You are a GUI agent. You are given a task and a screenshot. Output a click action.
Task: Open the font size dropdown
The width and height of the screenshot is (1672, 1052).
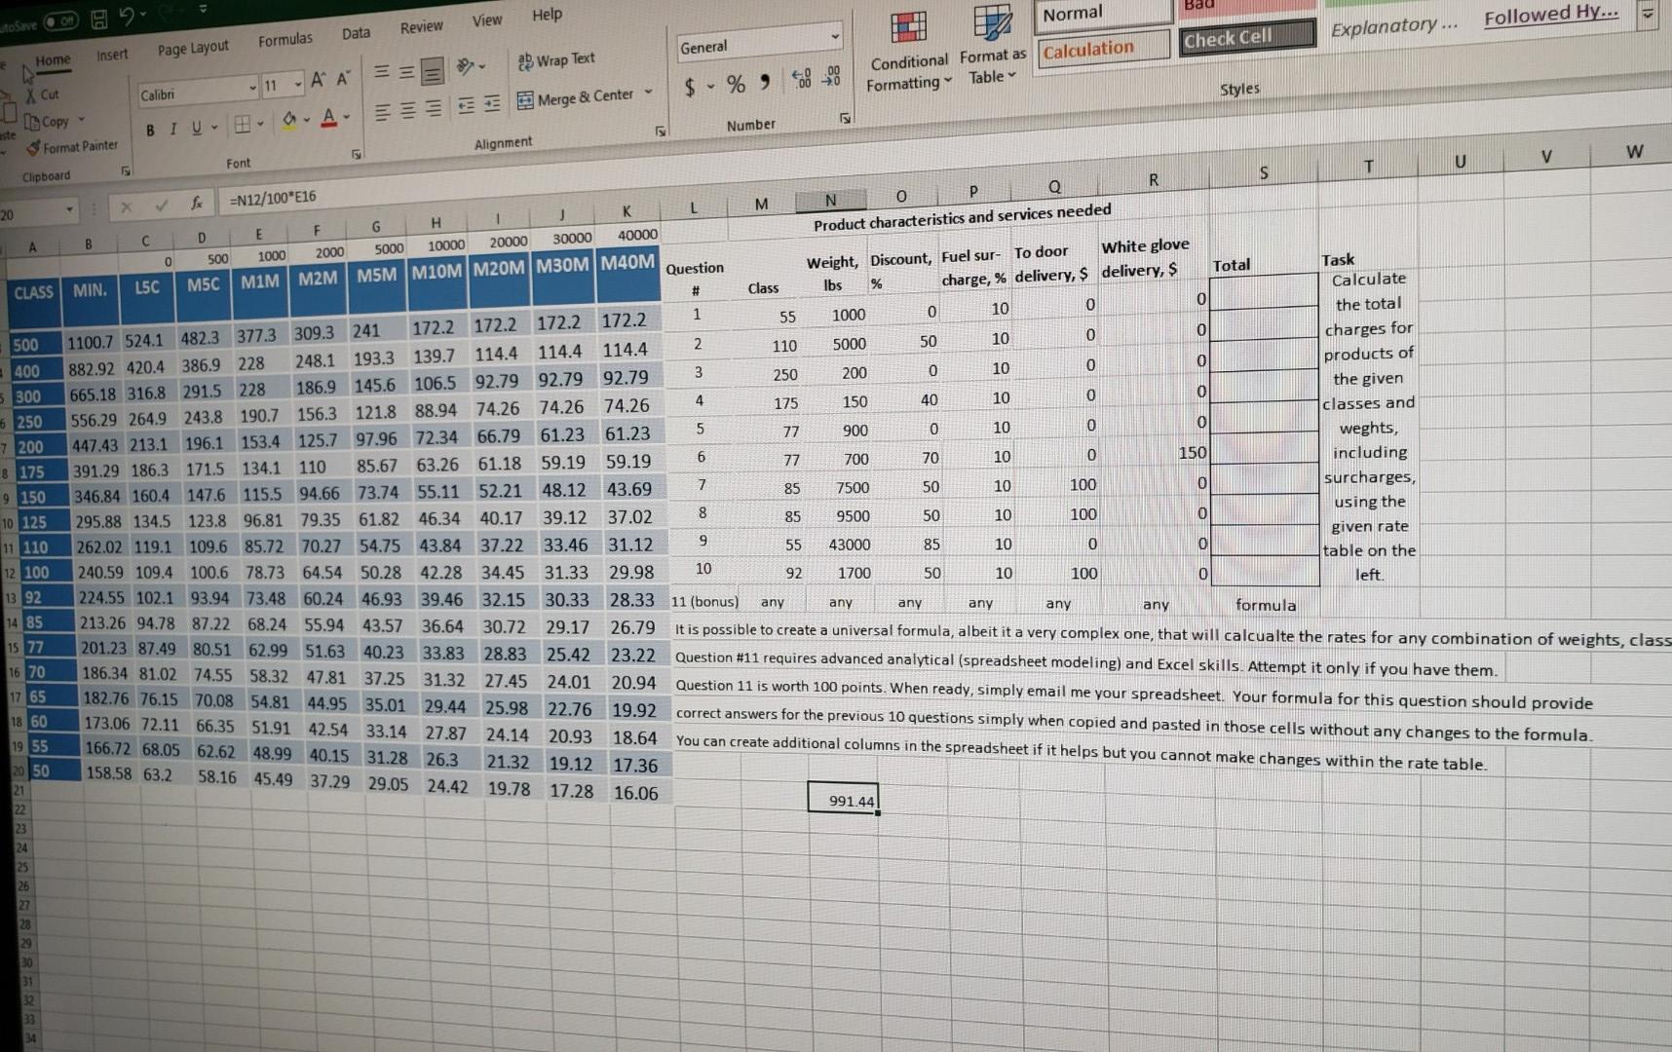(298, 84)
